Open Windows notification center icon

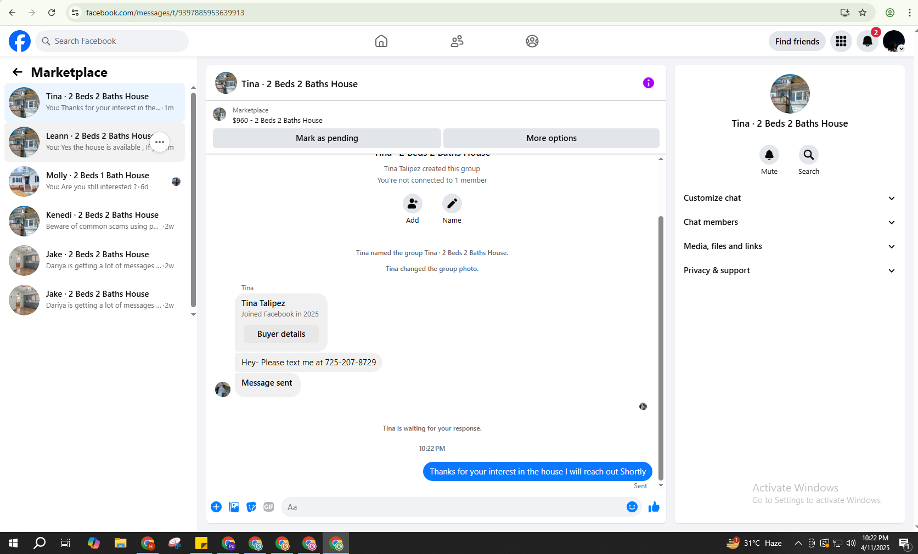[x=904, y=543]
